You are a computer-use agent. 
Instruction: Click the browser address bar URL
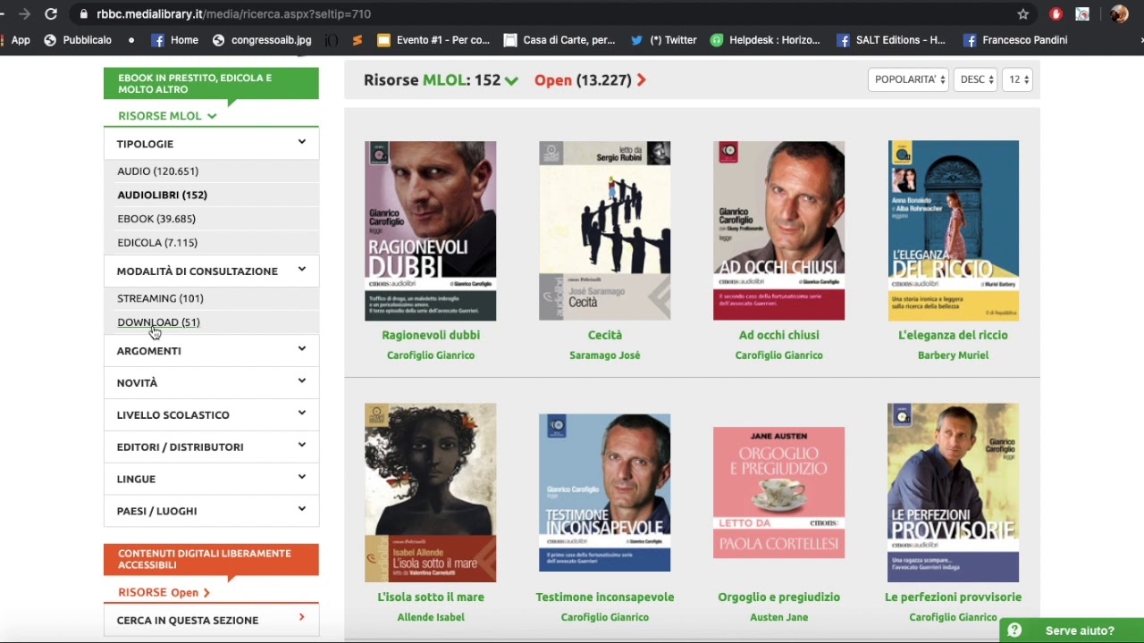[233, 14]
